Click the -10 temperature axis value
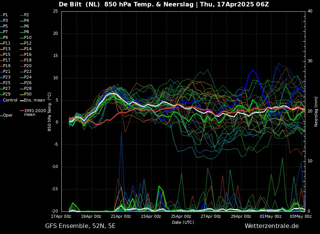This screenshot has width=320, height=234. coord(55,167)
